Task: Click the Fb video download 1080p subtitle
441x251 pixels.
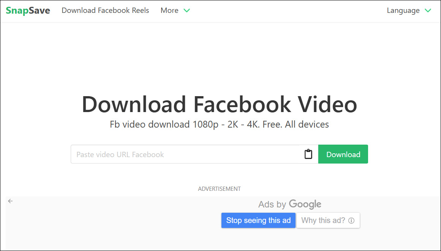Action: pyautogui.click(x=220, y=124)
